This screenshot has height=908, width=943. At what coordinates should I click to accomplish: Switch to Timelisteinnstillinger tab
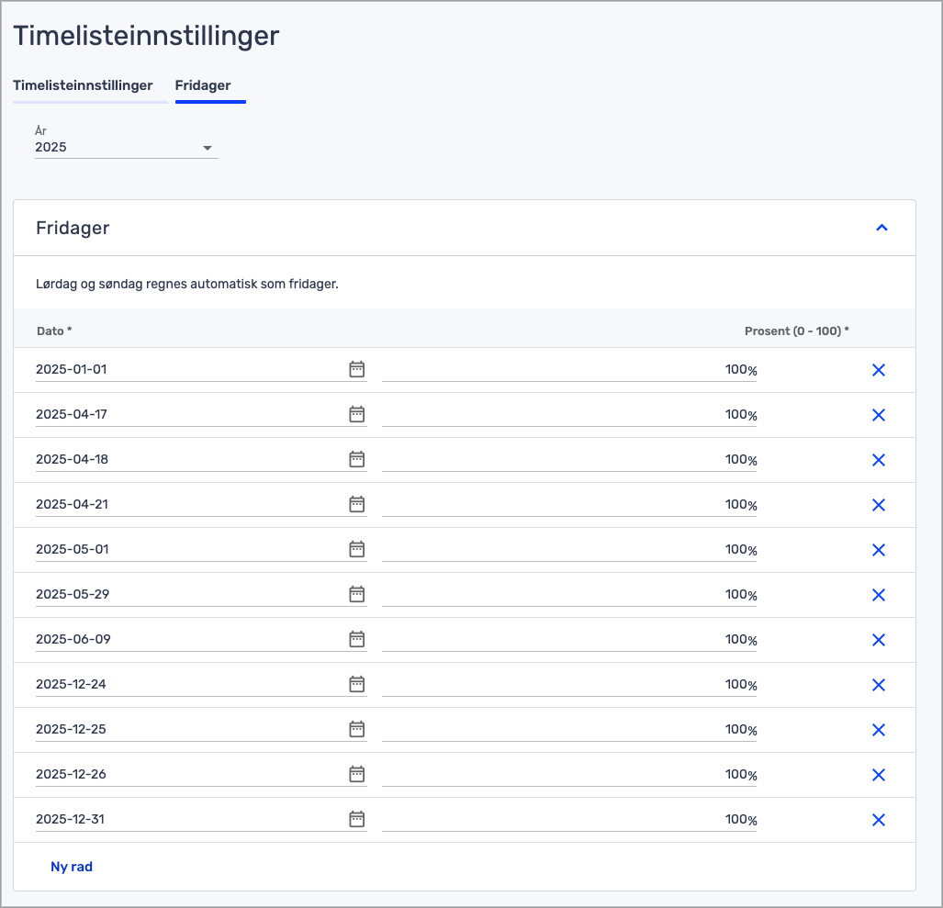(83, 85)
